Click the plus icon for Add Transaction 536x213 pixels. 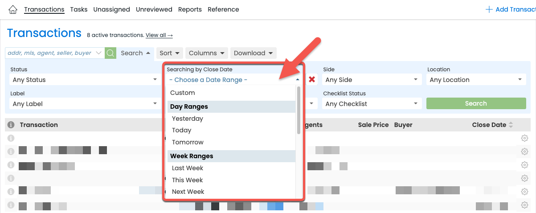point(489,9)
